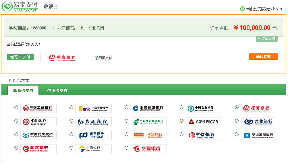Choose the China Merchants Bank logo in the list
Image resolution: width=288 pixels, height=164 pixels.
pos(259,108)
